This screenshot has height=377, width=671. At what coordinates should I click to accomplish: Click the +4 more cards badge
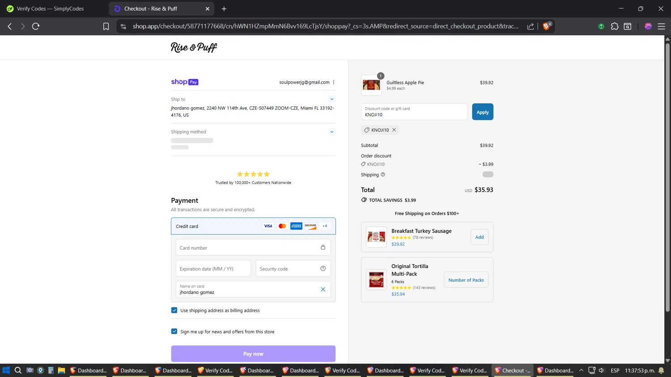pos(325,226)
